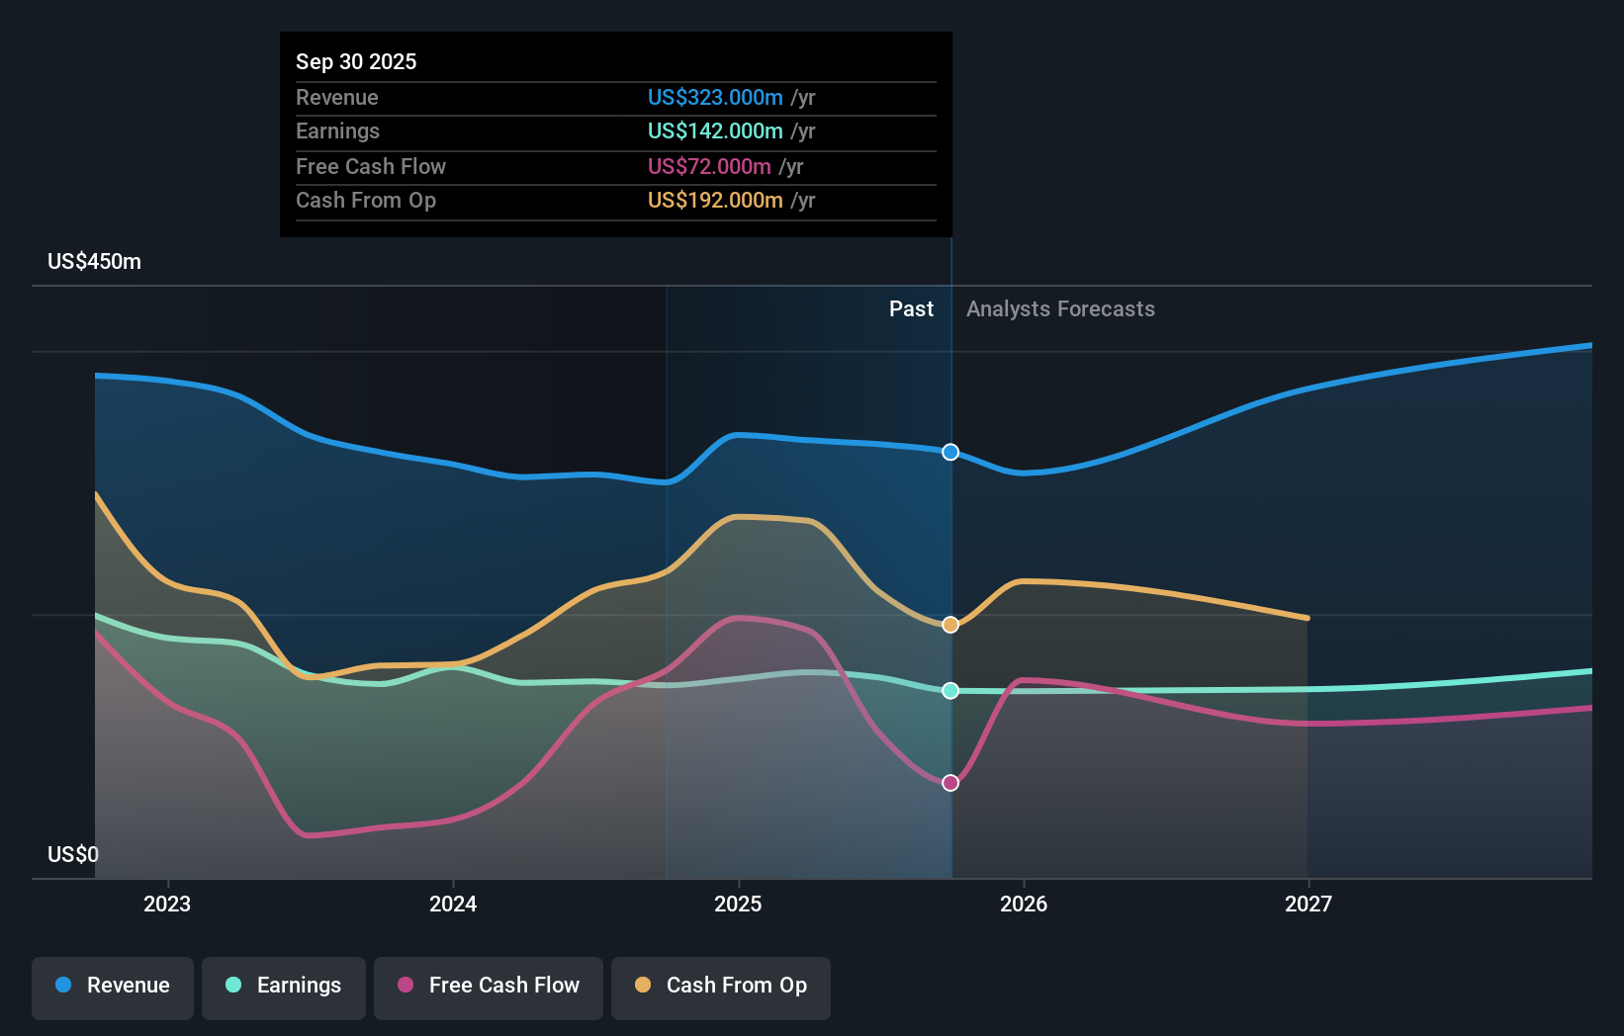Hide the Free Cash Flow series

[489, 987]
